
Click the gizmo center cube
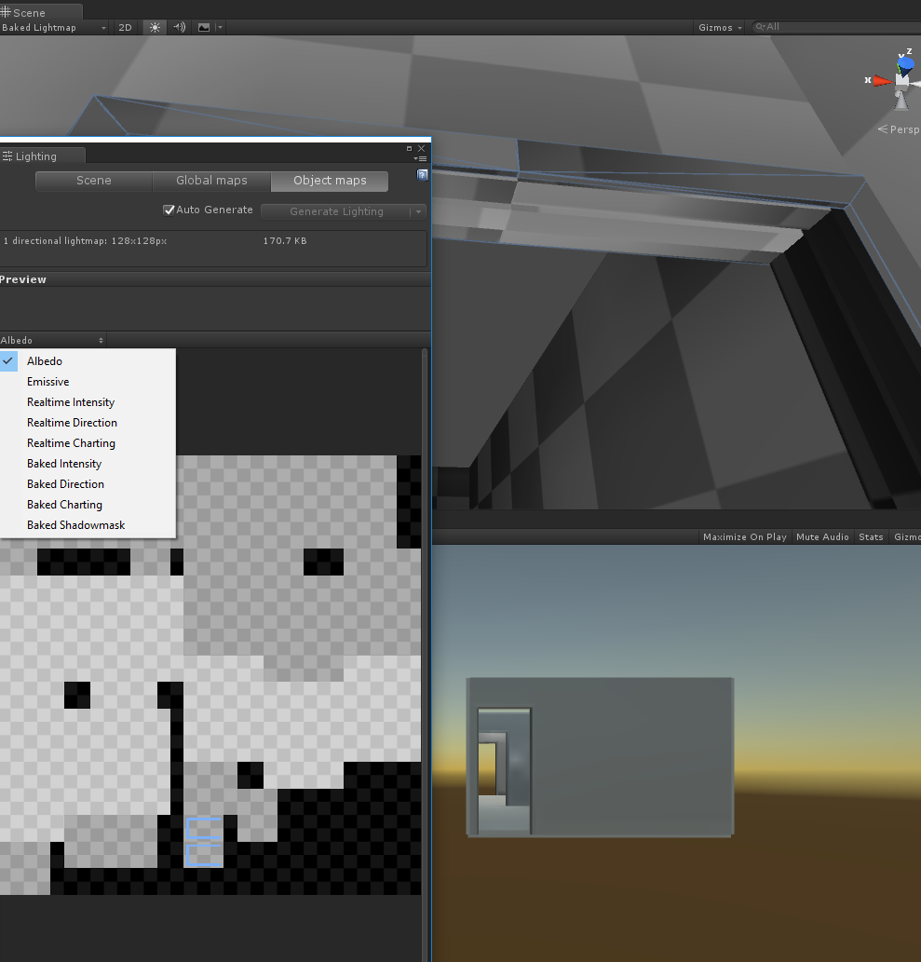point(902,80)
